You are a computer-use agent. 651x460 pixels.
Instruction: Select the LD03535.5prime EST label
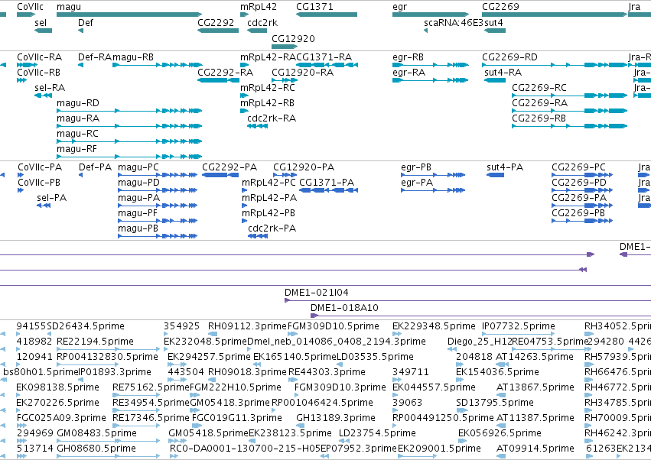coord(375,357)
